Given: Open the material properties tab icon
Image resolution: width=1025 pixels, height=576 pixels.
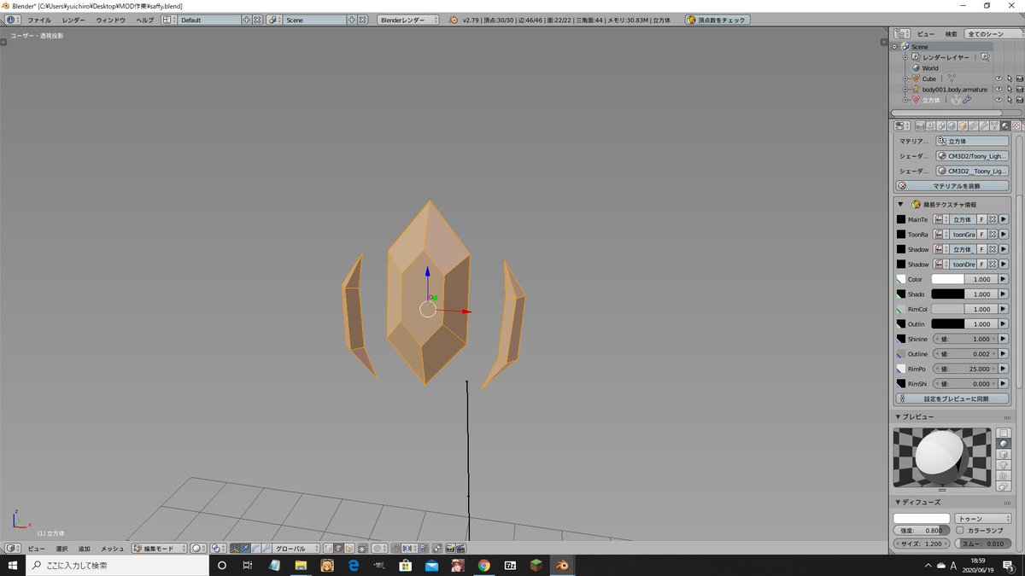Looking at the screenshot, I should tap(1004, 125).
